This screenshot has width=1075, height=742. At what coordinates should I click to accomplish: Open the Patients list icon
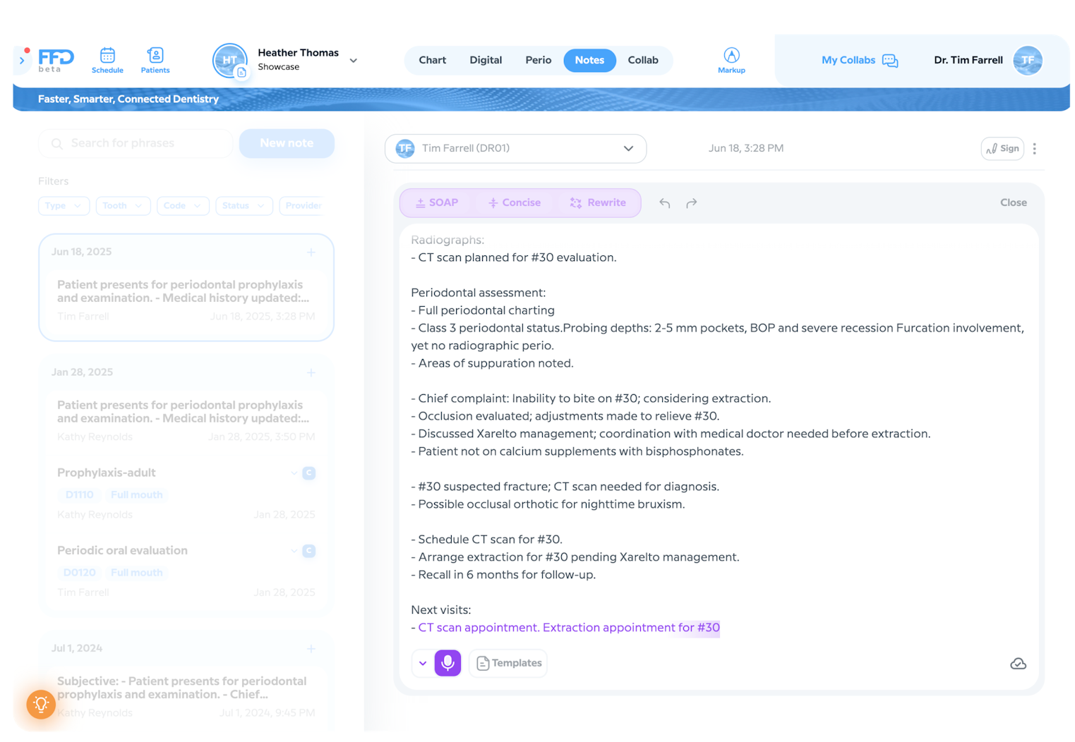155,60
